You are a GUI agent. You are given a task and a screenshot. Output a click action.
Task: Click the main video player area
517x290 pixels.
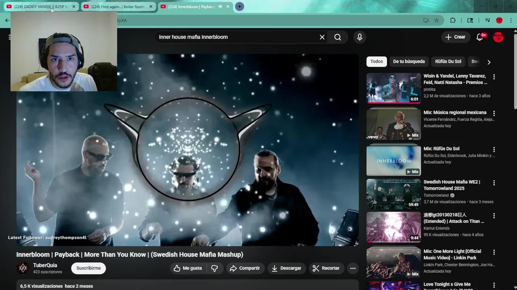pos(187,150)
